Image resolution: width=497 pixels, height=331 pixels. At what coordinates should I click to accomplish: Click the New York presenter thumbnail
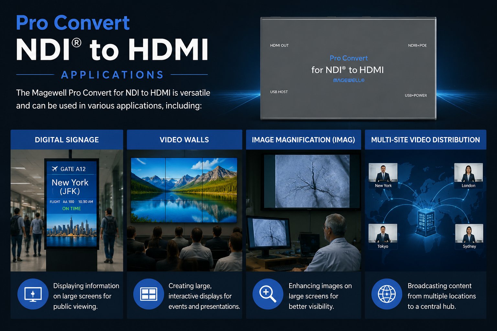pyautogui.click(x=383, y=176)
